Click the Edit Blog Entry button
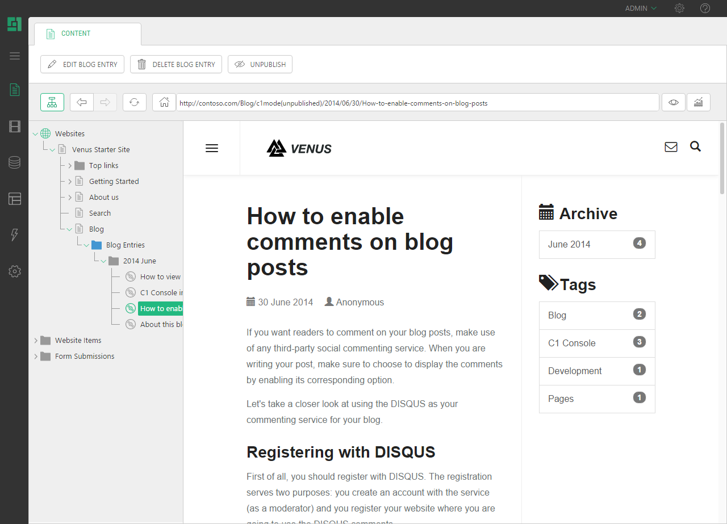Viewport: 727px width, 524px height. pos(83,64)
